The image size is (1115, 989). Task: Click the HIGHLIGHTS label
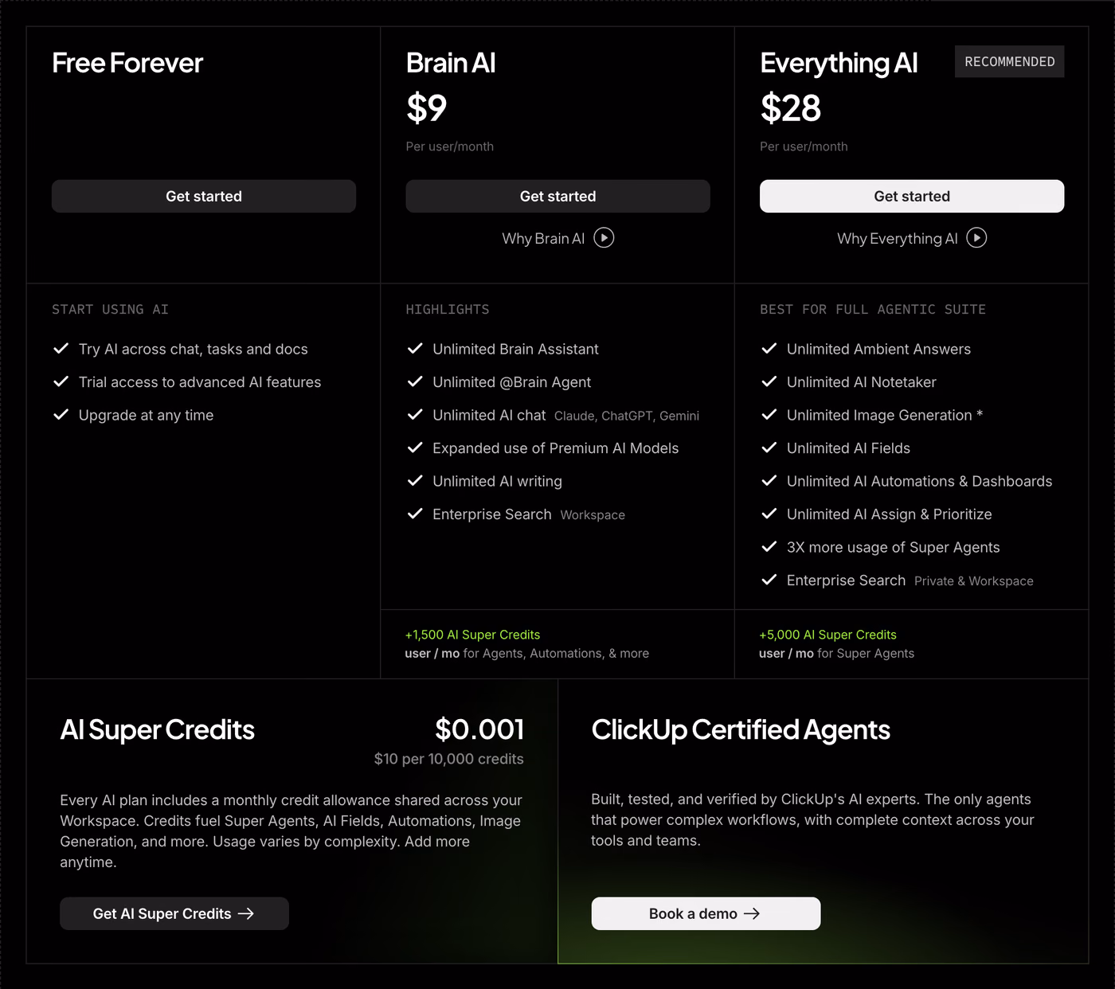click(448, 309)
